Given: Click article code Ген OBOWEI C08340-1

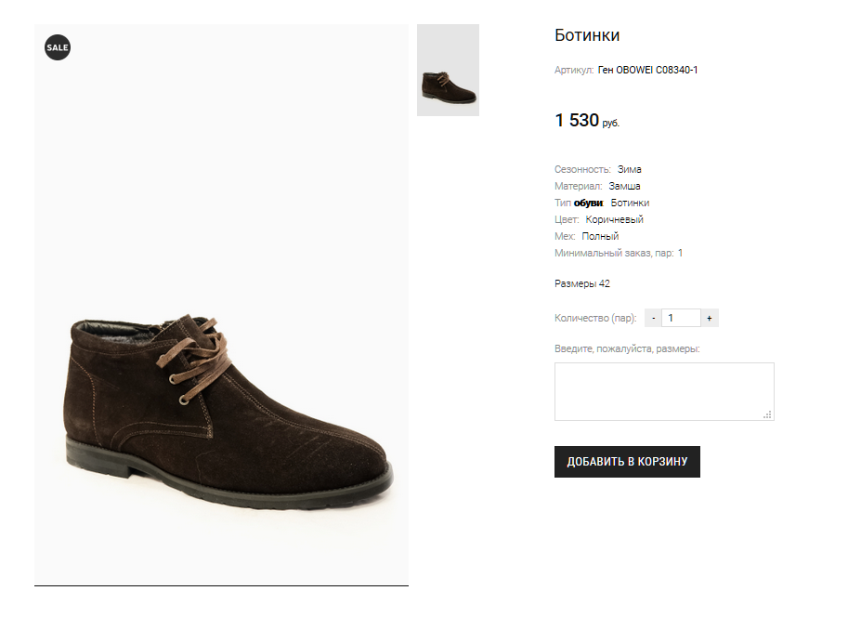Looking at the screenshot, I should click(x=647, y=70).
